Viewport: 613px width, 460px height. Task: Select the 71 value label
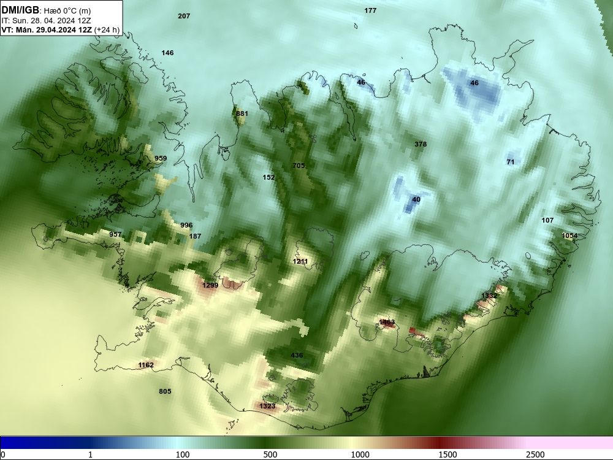click(510, 162)
